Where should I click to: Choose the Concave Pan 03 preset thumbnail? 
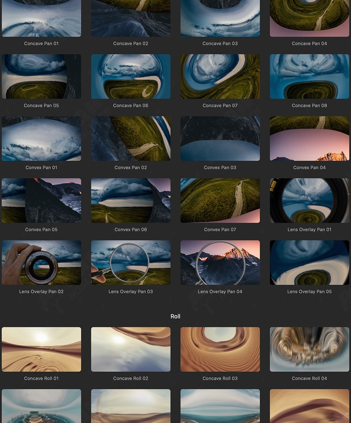click(220, 18)
